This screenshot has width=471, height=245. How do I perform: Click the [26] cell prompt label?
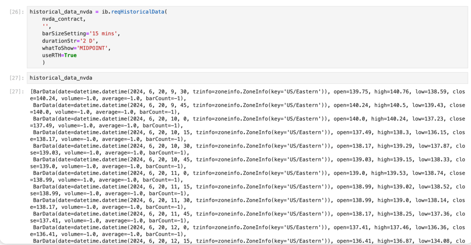[x=16, y=12]
